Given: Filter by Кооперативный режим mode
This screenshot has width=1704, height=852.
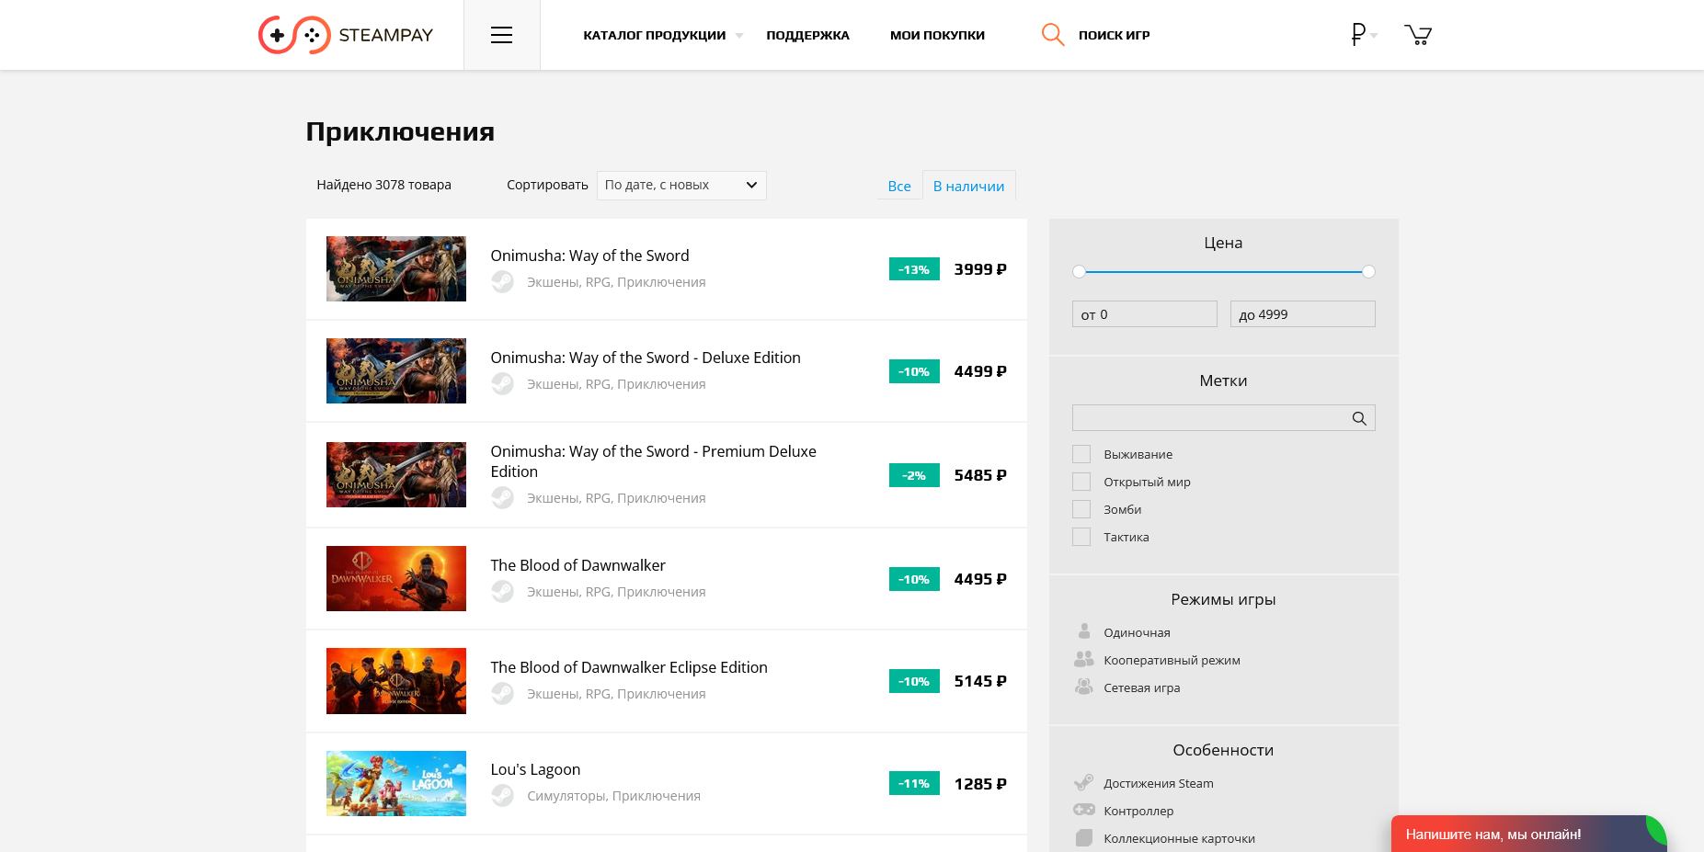Looking at the screenshot, I should (1172, 660).
